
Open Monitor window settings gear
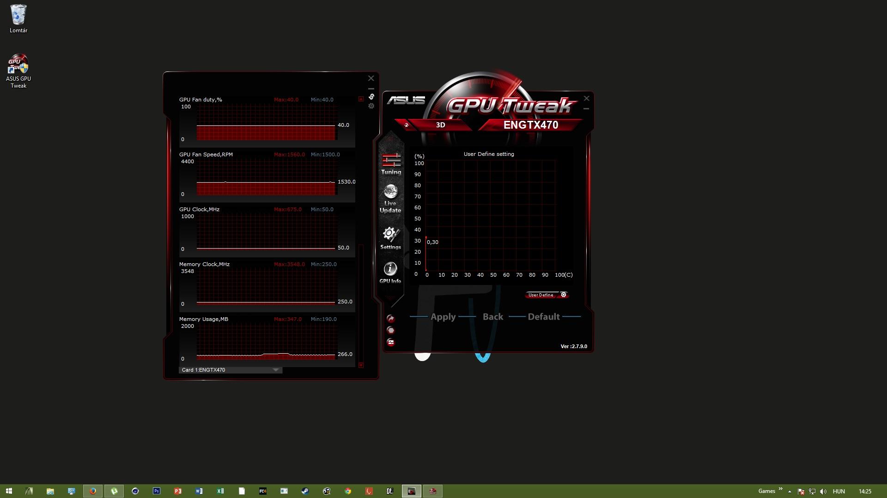(x=371, y=106)
